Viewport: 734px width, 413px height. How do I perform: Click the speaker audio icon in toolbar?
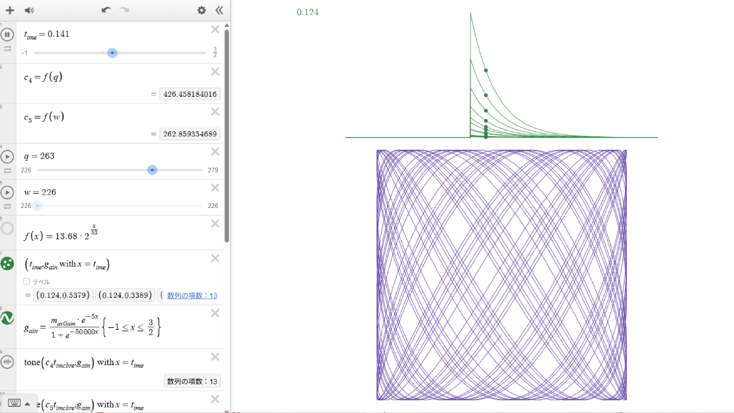coord(29,10)
